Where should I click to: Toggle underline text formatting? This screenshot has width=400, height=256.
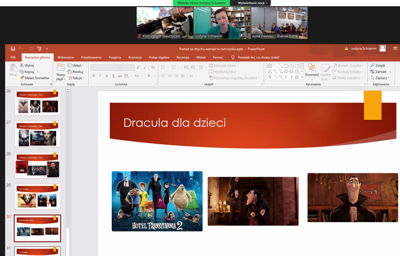pos(107,76)
